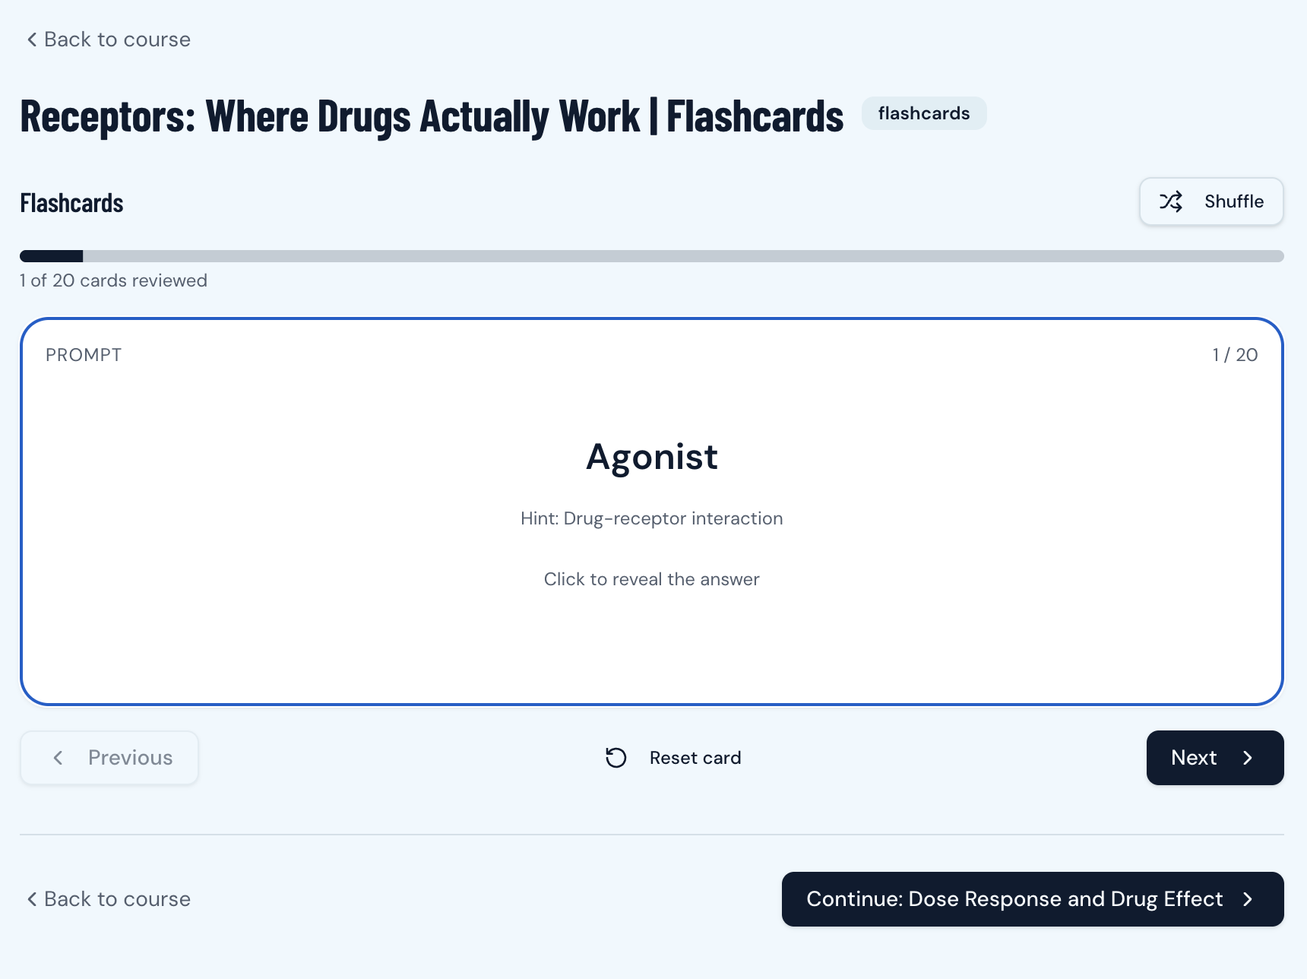Viewport: 1307px width, 979px height.
Task: Click the chevron inside the Next button
Action: (1248, 758)
